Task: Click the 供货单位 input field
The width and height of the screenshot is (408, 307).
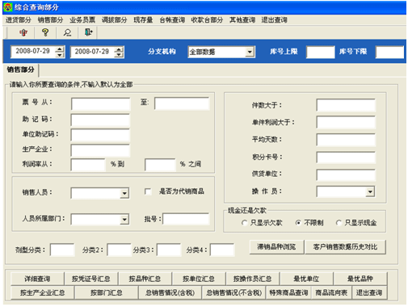Action: [x=346, y=175]
